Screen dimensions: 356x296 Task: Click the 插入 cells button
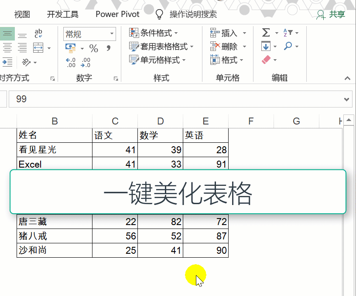tap(228, 33)
